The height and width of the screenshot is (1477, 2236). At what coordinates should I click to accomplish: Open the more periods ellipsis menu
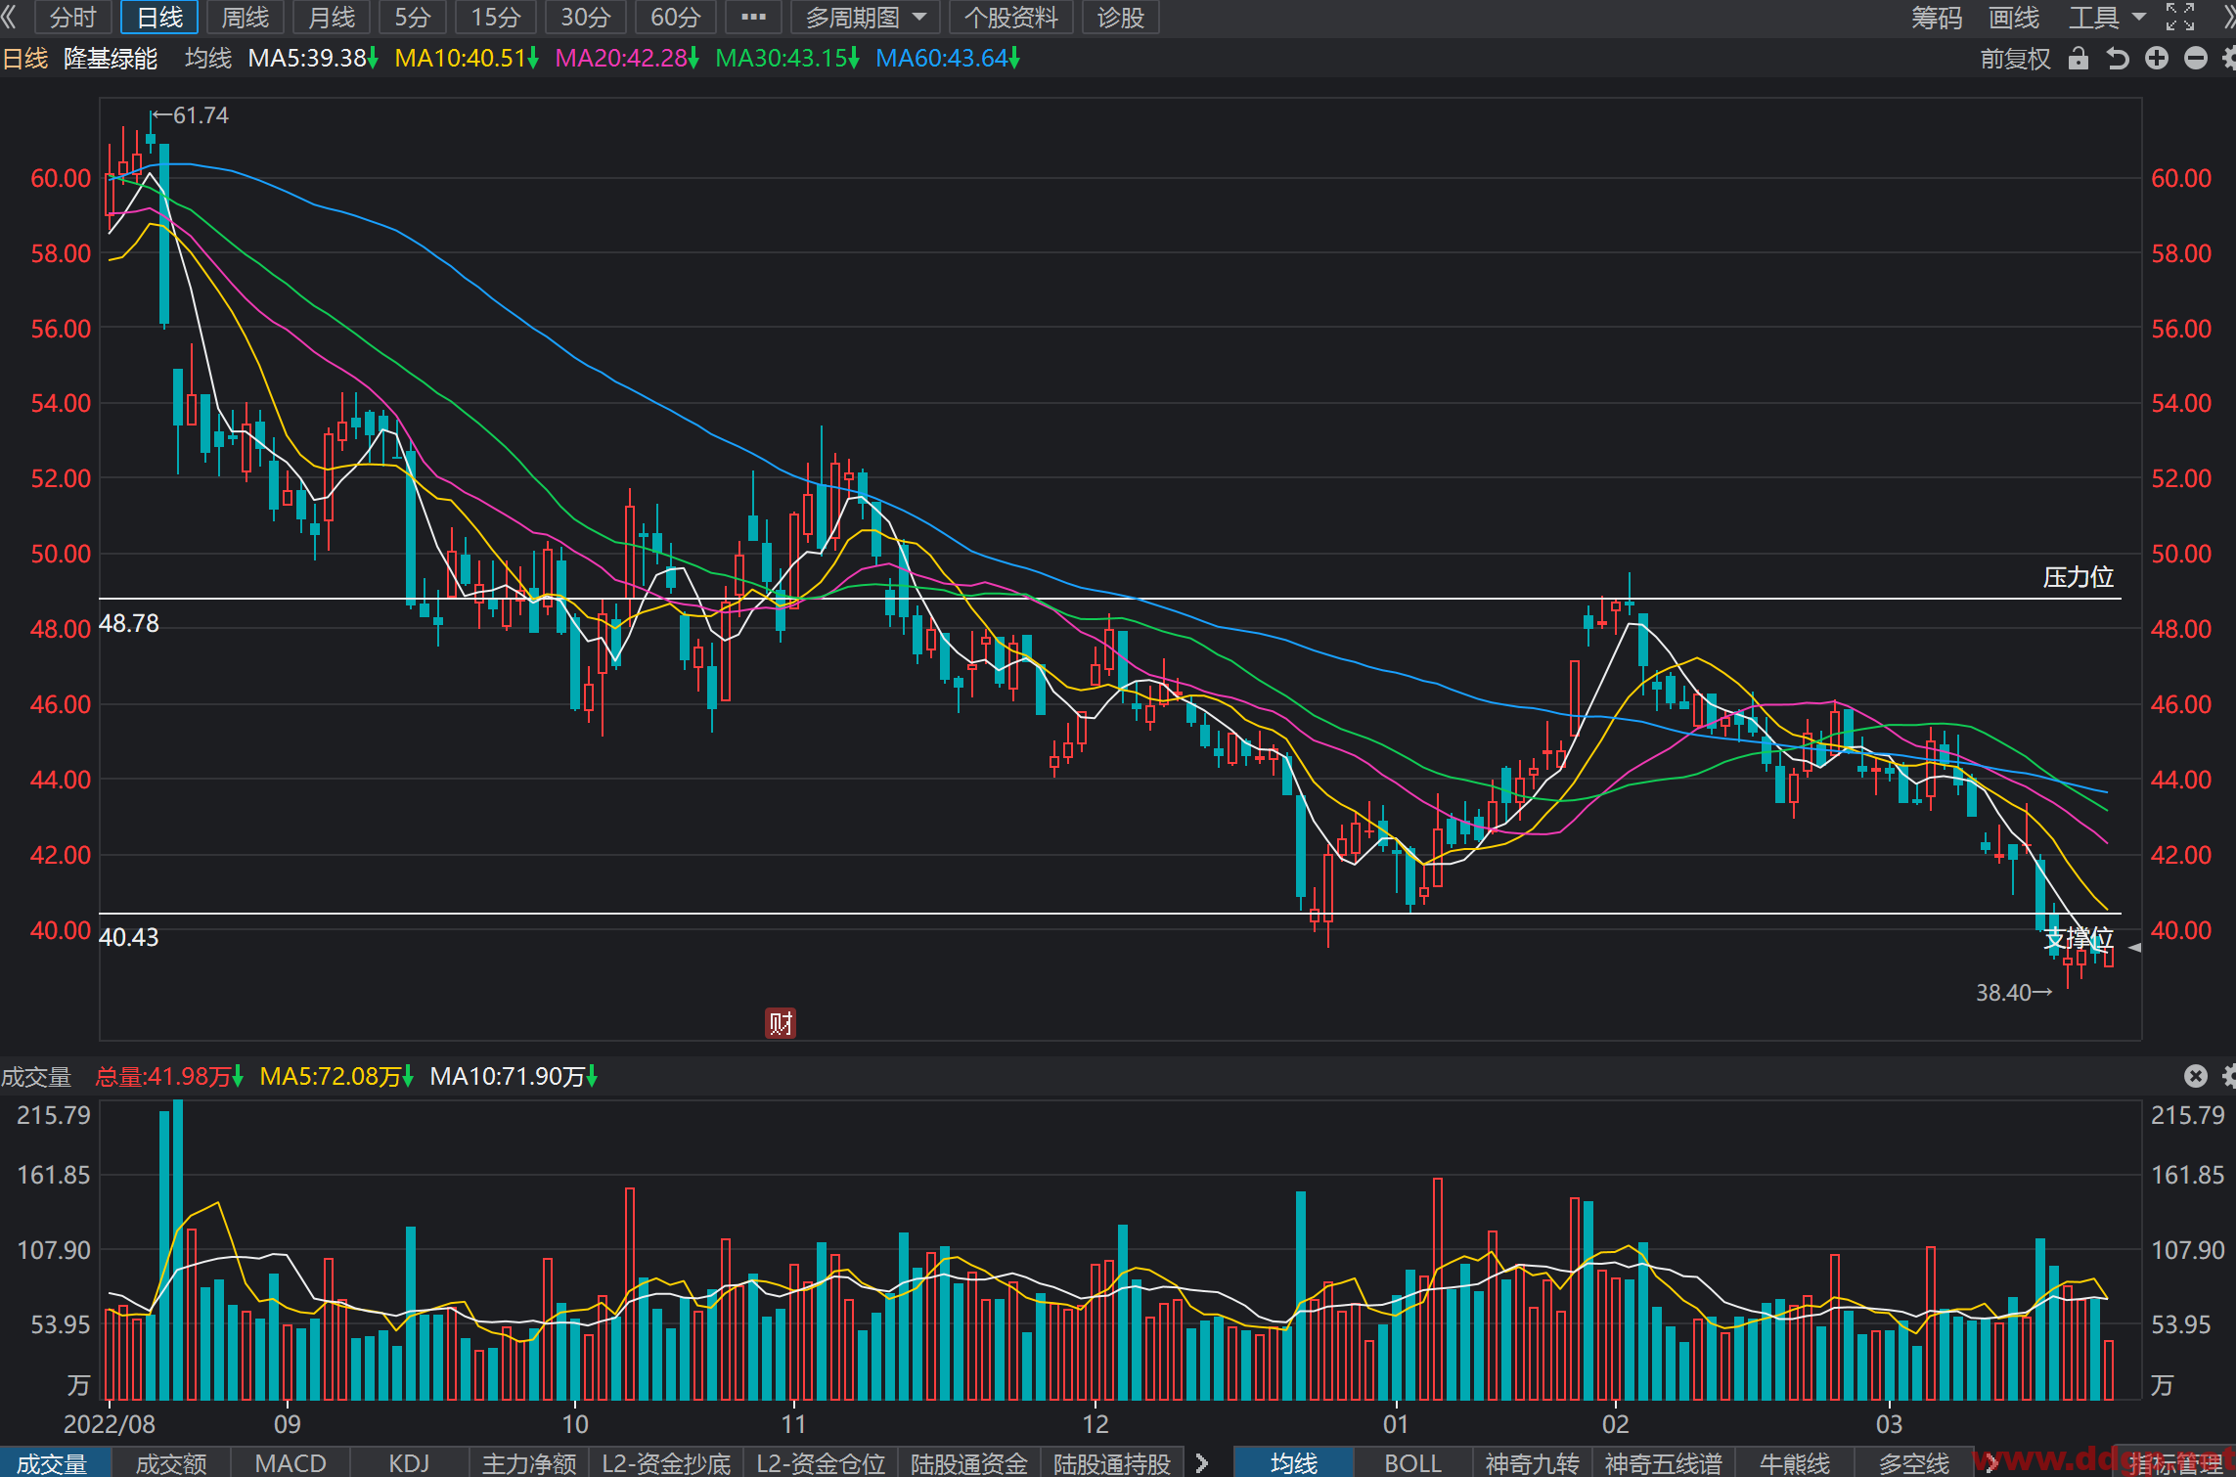coord(753,18)
